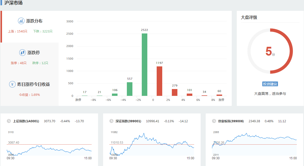
Task: Click the red bar labeled 279
Action: tap(175, 92)
